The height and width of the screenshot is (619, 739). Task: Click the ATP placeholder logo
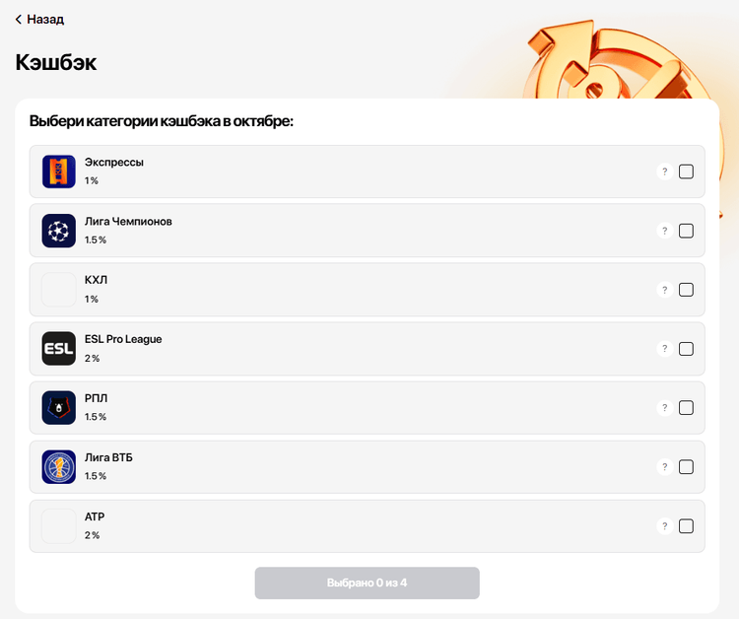tap(59, 526)
